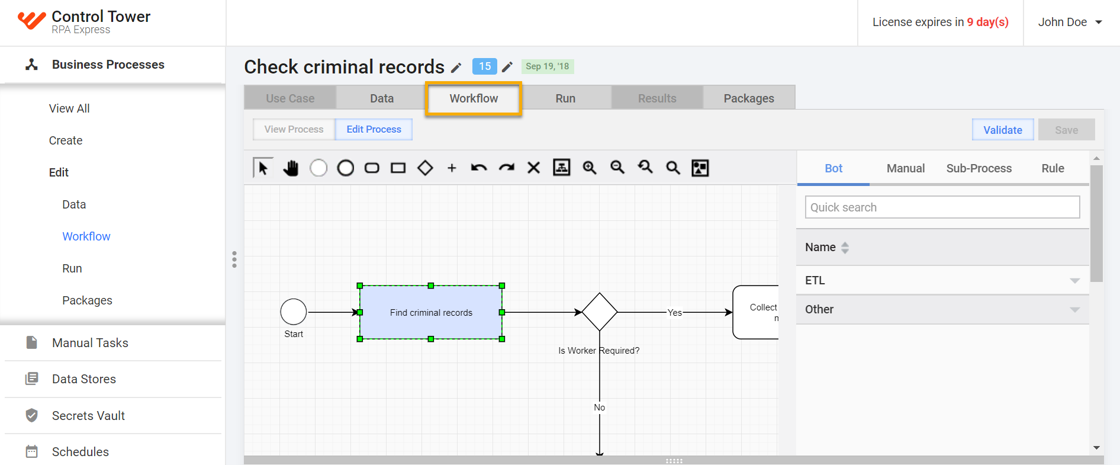Select the Bot tab in side panel
Screen dimensions: 1120x465
[833, 168]
